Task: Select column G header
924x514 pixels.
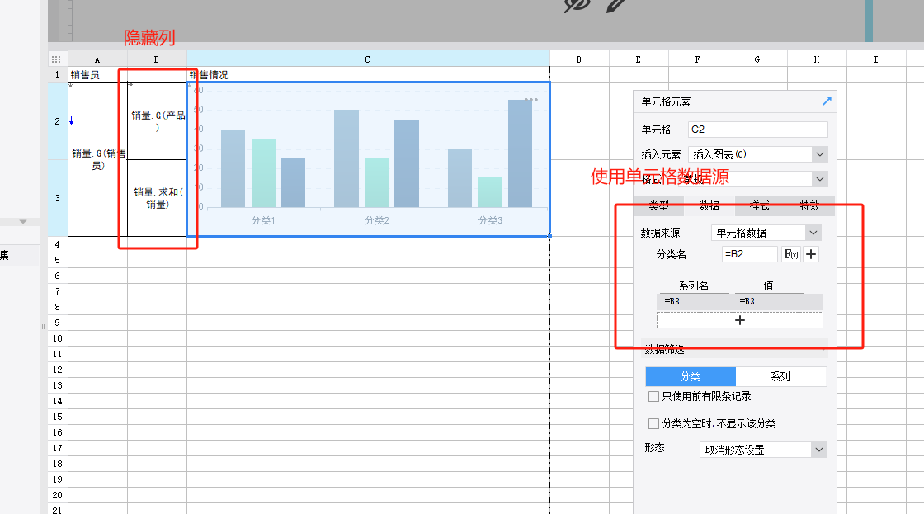Action: click(758, 59)
